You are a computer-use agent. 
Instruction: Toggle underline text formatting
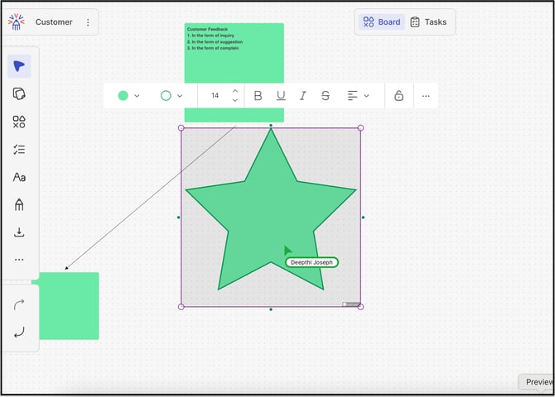pyautogui.click(x=281, y=96)
